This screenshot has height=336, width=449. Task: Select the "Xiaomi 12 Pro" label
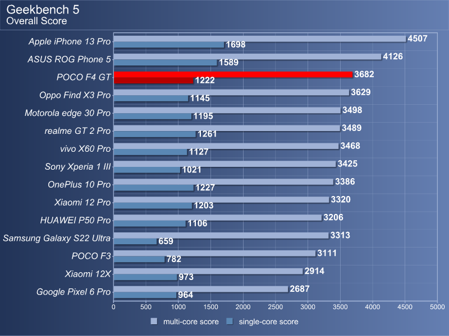(x=83, y=202)
